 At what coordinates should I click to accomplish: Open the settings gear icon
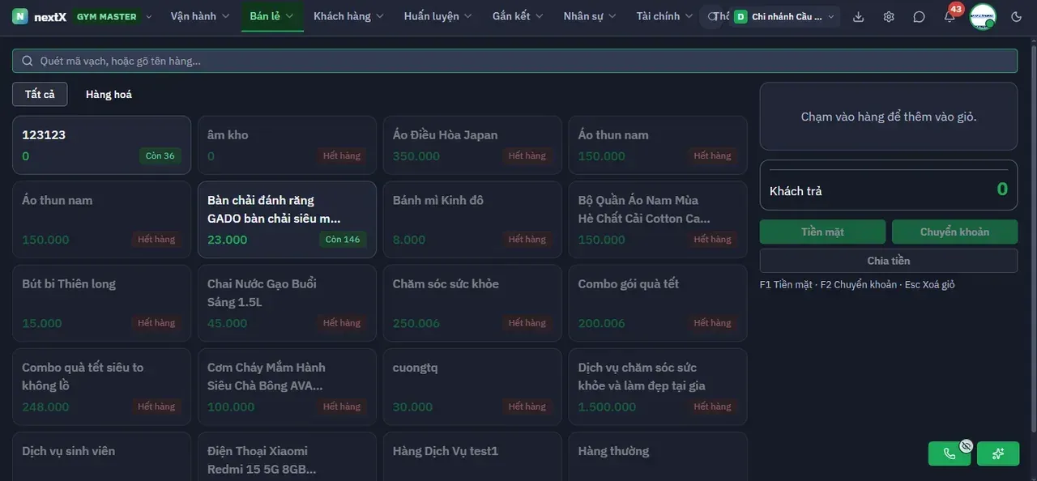click(x=889, y=16)
